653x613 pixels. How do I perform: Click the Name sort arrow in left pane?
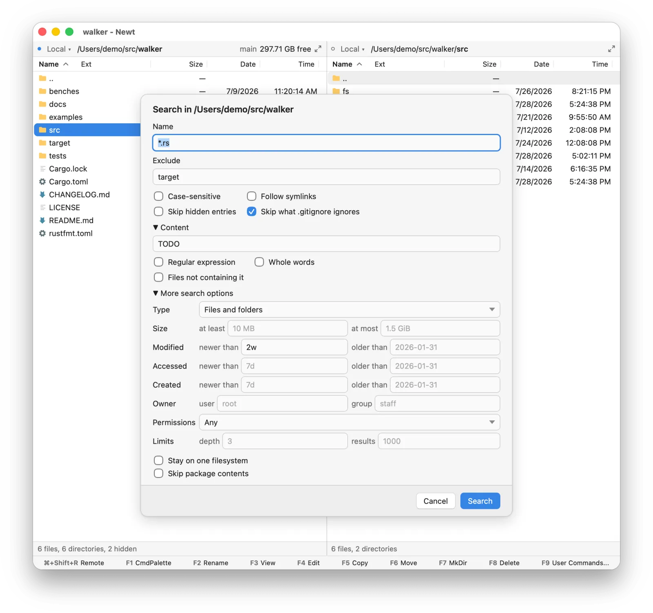66,64
